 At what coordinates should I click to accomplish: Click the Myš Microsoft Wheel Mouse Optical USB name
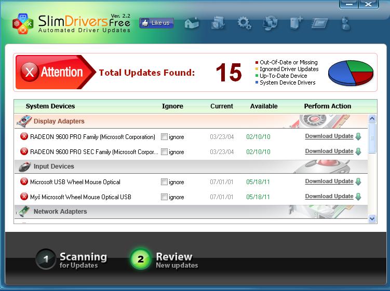[80, 197]
